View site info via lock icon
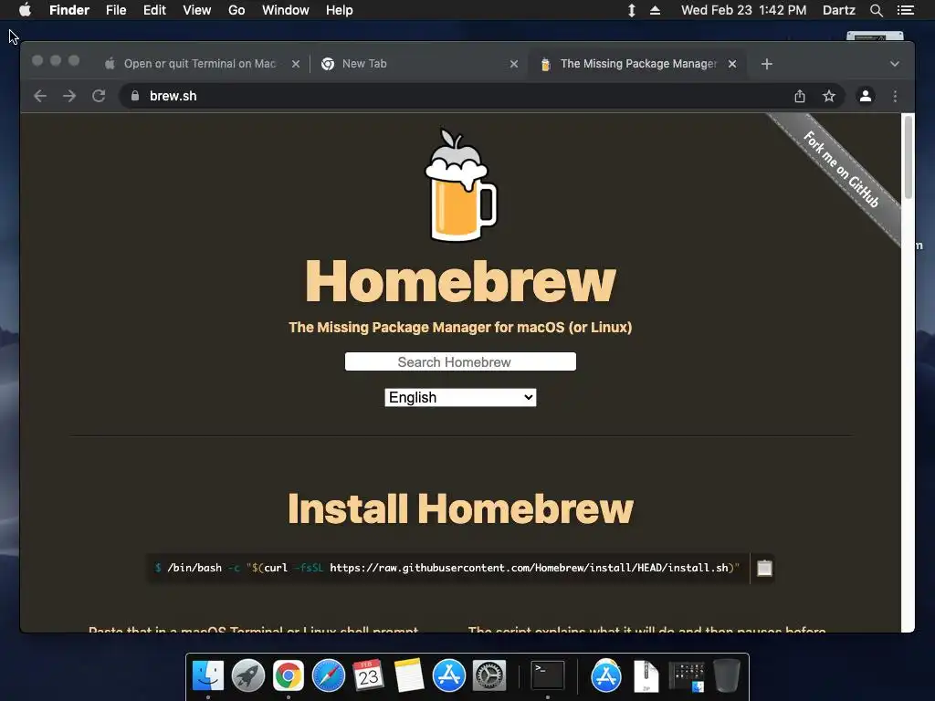The height and width of the screenshot is (701, 935). (x=135, y=96)
